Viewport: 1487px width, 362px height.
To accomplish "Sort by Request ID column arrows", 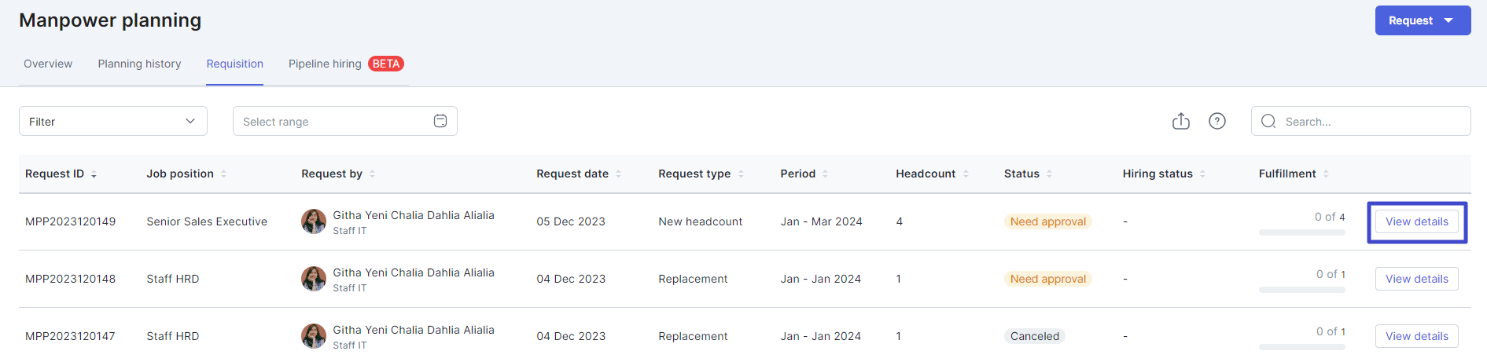I will pos(94,174).
